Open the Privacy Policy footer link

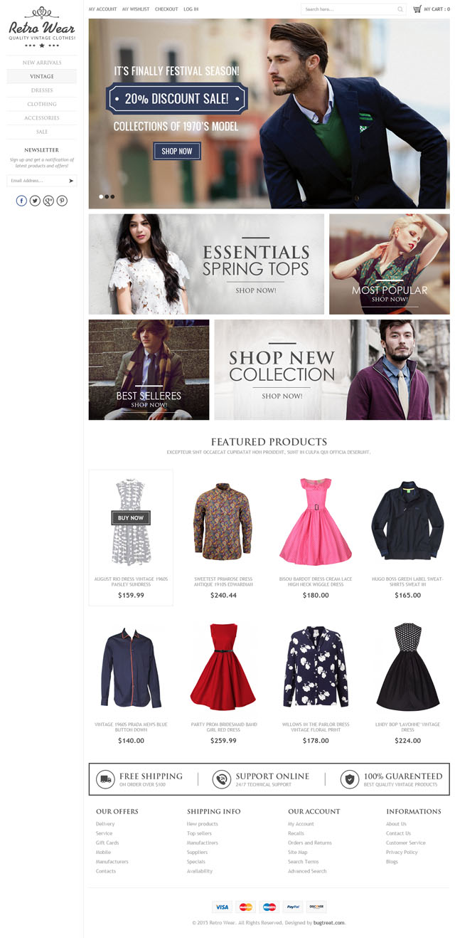pos(402,852)
